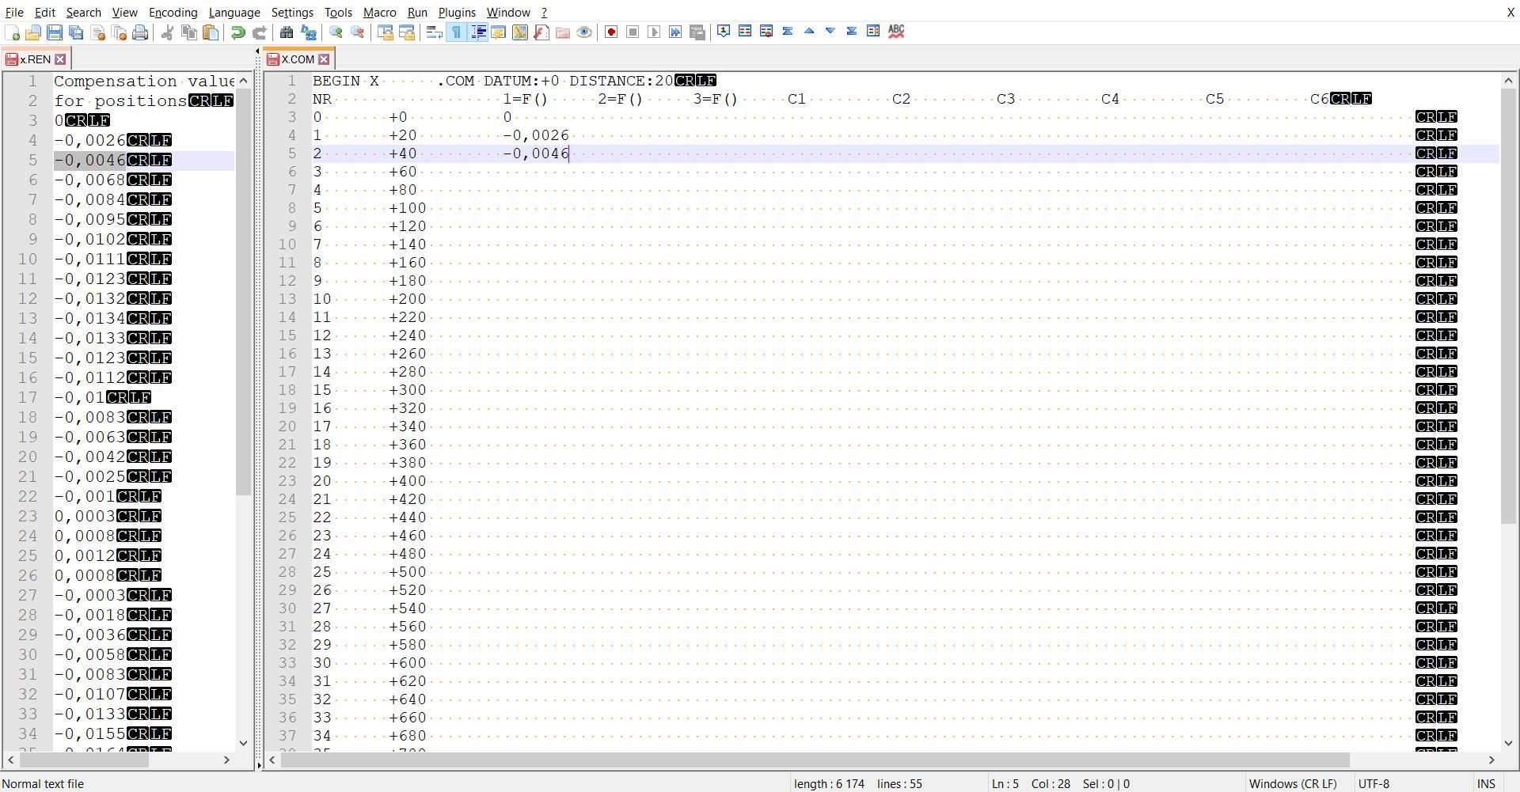
Task: Click the Redo arrow icon
Action: [x=259, y=32]
